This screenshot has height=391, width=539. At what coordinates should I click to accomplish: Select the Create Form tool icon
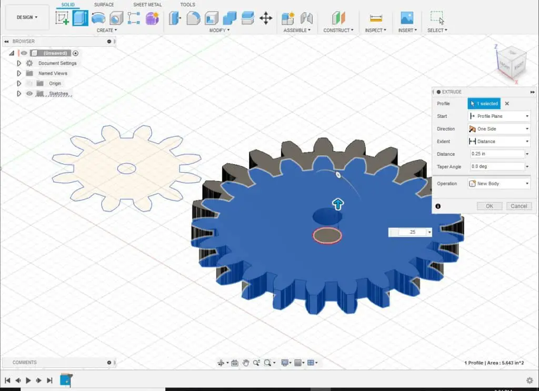point(152,18)
